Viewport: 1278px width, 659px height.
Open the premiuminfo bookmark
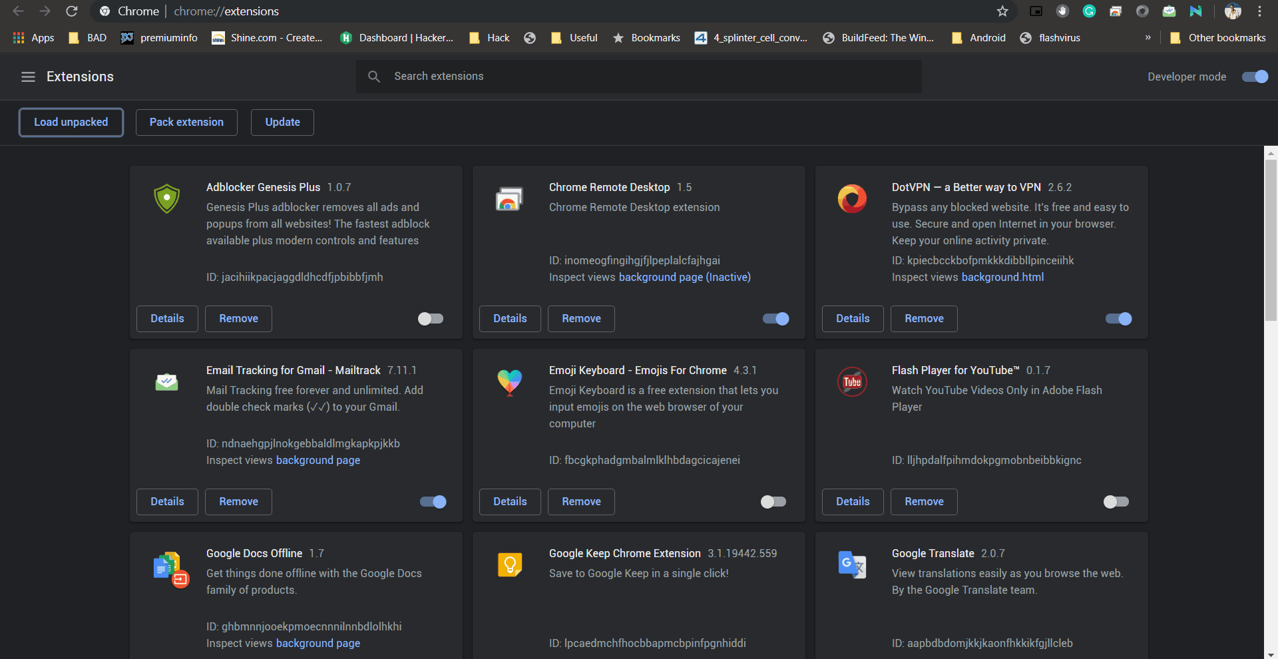[159, 38]
